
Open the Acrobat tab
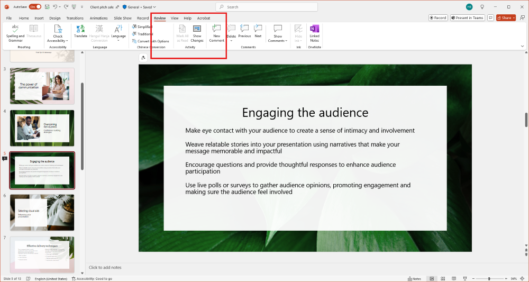point(204,18)
